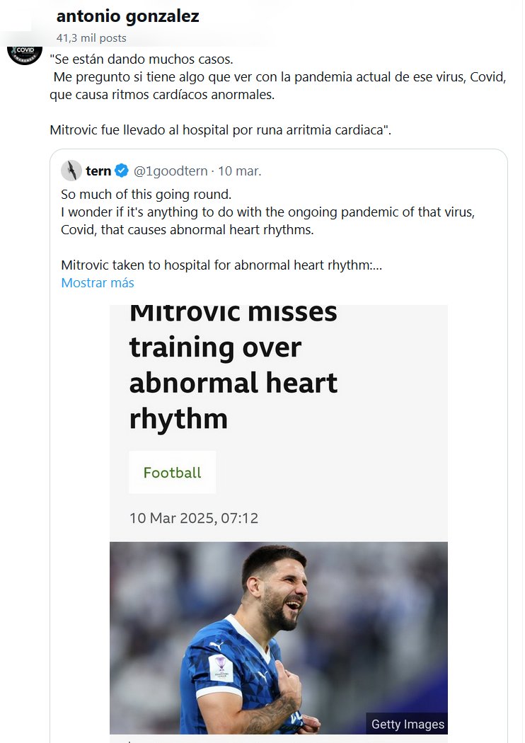Click the "Se están dando muchos casos" line

click(142, 59)
